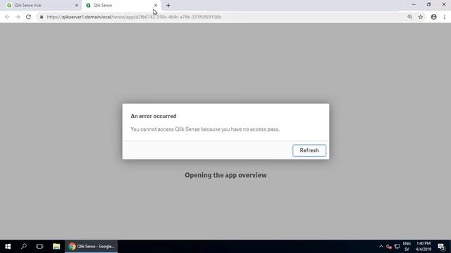
Task: Click the network tray icon
Action: (397, 247)
